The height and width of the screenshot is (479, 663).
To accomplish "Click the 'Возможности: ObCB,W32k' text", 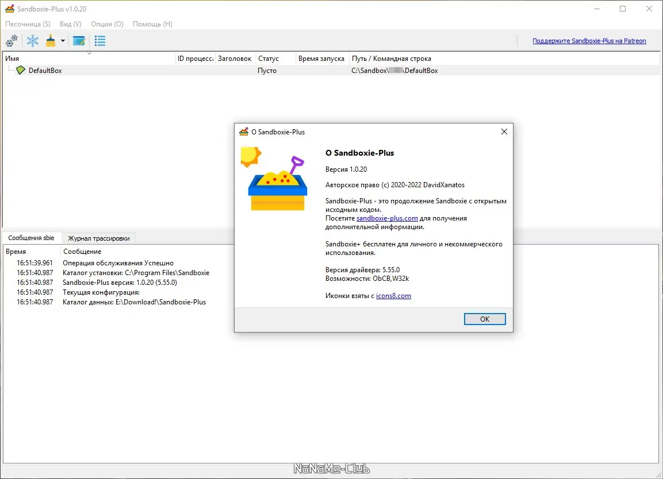I will pyautogui.click(x=367, y=279).
